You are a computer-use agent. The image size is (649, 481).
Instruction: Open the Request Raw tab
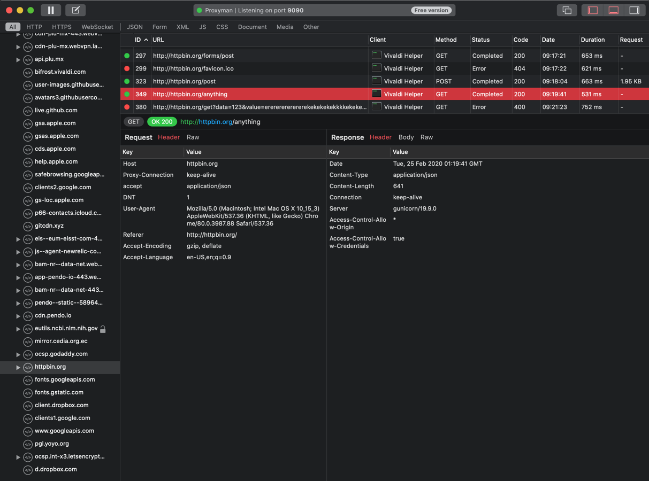click(x=193, y=137)
